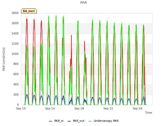Toggle the Undercanopy PAR legend entry

pos(103,121)
